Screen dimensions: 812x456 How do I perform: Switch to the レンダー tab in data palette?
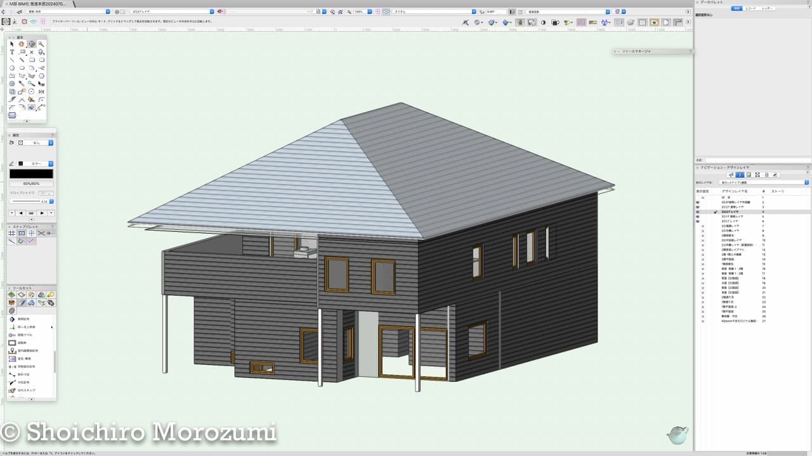click(767, 8)
